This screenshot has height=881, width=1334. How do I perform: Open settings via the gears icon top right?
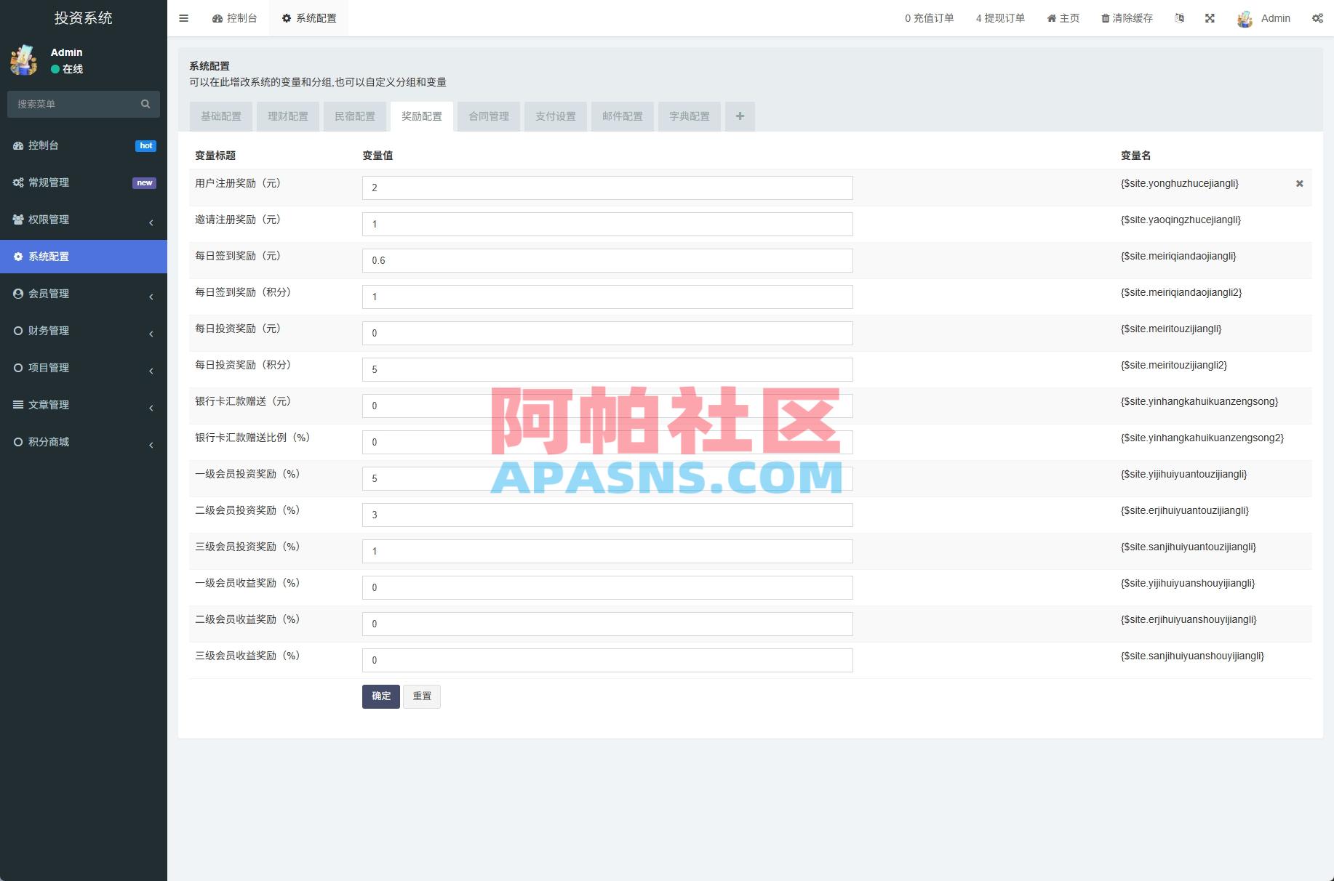[x=1318, y=17]
